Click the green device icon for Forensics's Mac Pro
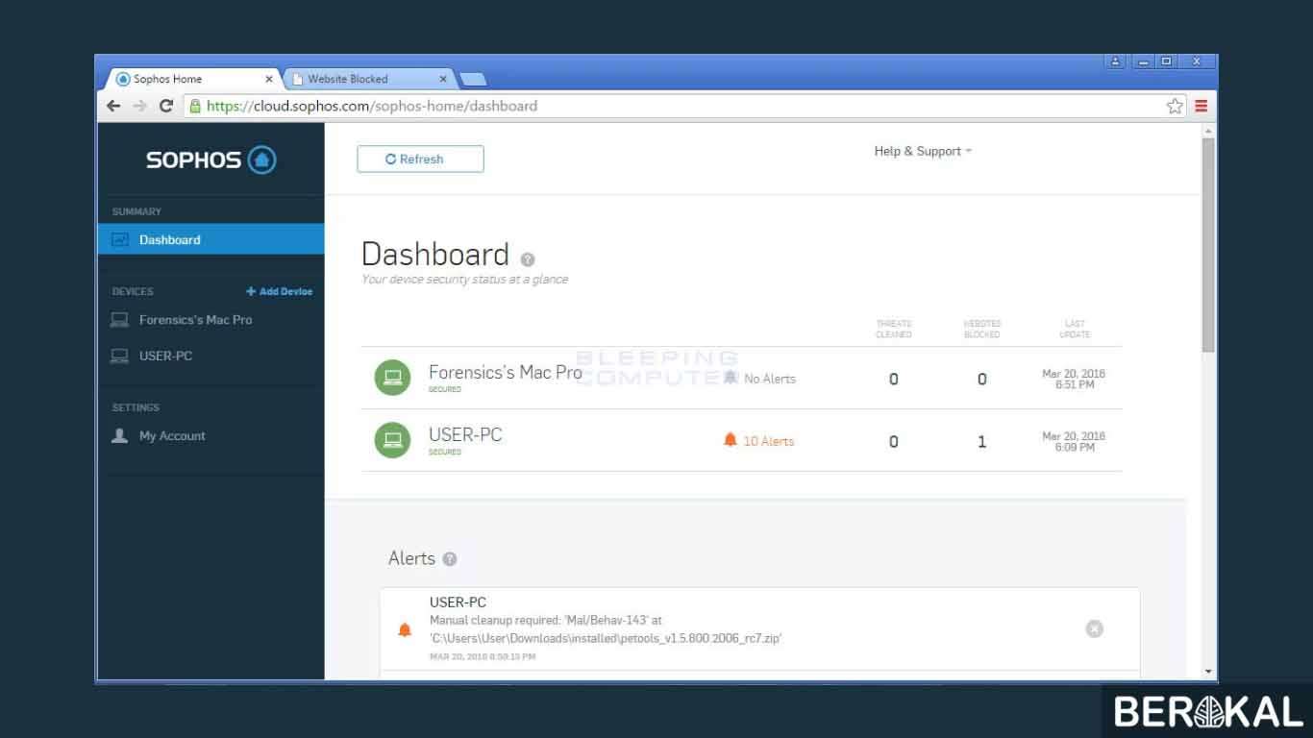This screenshot has height=738, width=1313. (392, 378)
